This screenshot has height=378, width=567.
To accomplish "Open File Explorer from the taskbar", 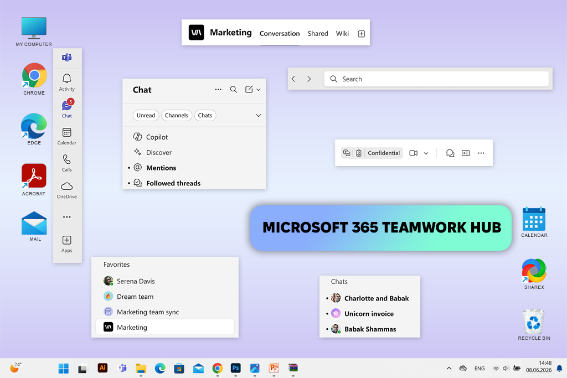I will coord(141,368).
